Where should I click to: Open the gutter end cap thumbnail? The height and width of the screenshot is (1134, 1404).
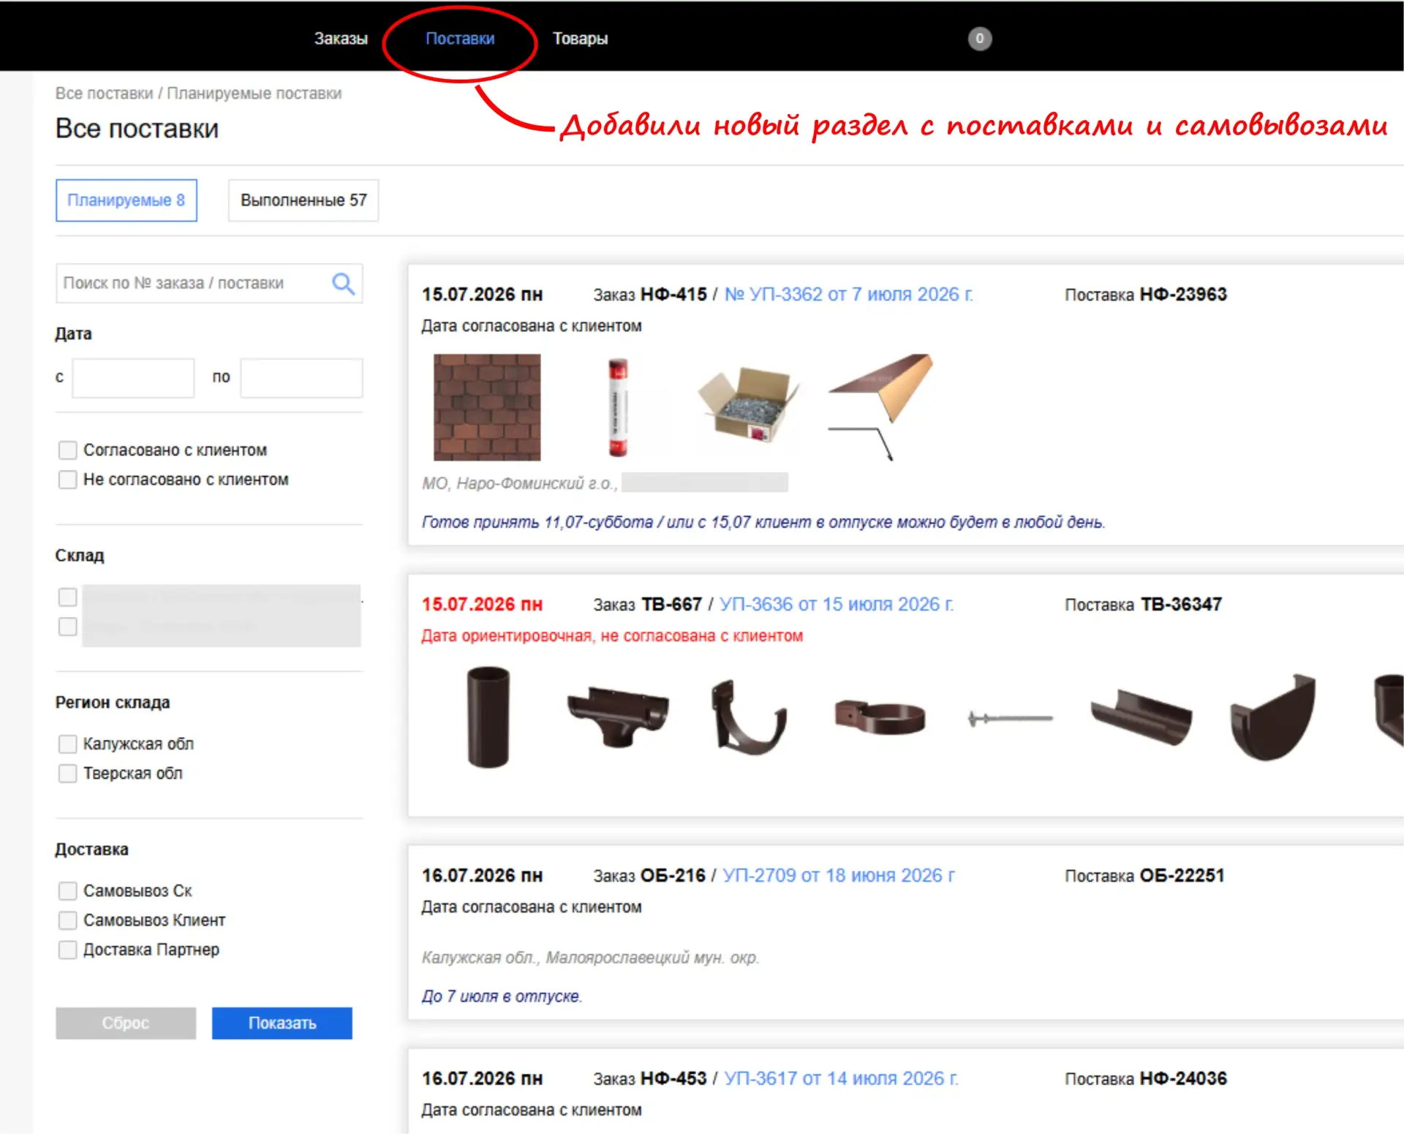(x=1272, y=717)
